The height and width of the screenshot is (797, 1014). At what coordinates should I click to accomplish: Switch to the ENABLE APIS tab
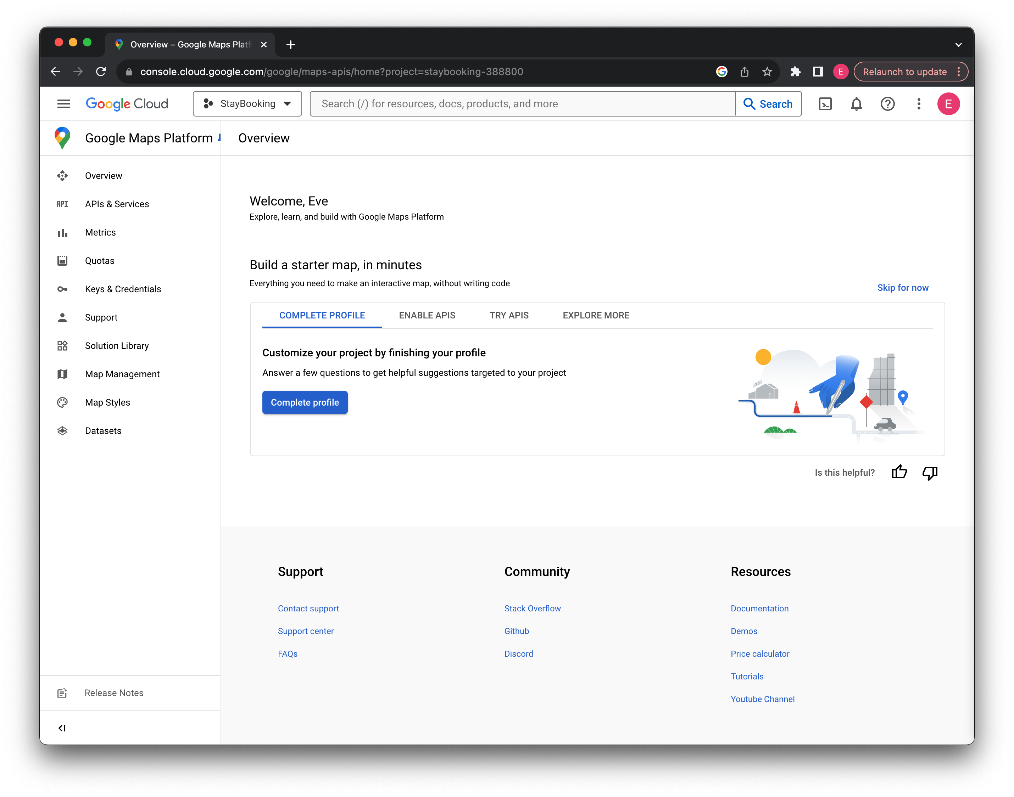pyautogui.click(x=427, y=316)
